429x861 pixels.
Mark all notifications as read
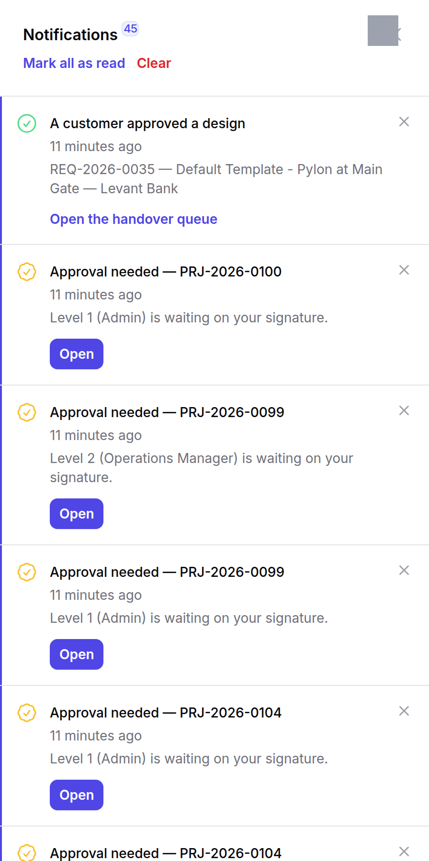pyautogui.click(x=74, y=63)
